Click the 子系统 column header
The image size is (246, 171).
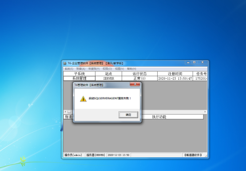79,73
